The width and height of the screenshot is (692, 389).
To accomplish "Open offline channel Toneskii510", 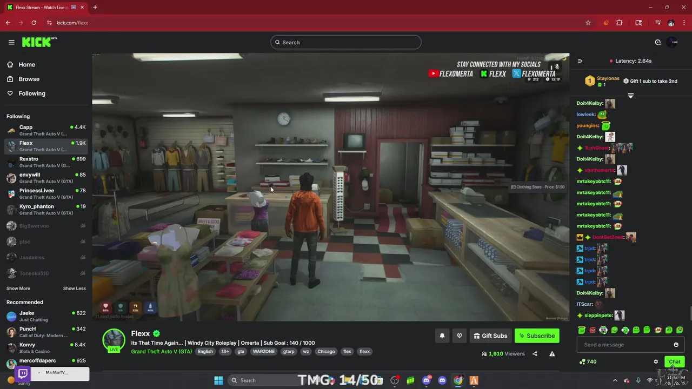I will 46,273.
